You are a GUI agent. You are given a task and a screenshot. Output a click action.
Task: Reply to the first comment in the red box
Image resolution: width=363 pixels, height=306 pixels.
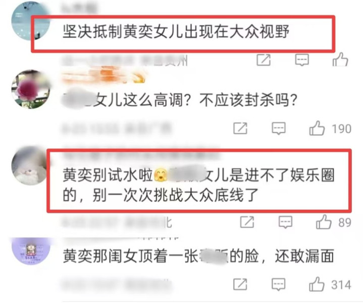click(302, 60)
